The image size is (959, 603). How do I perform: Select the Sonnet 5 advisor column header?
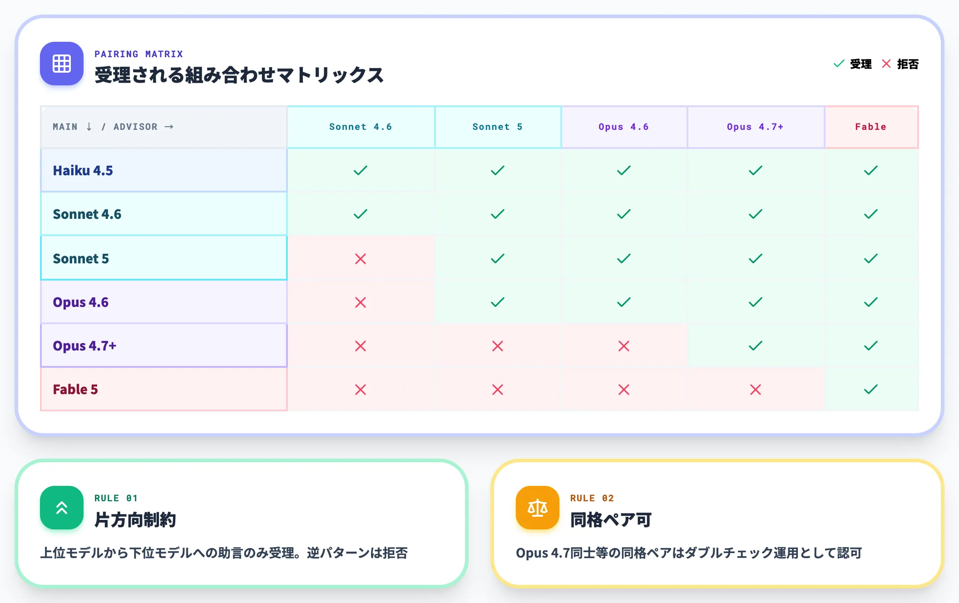click(x=498, y=127)
